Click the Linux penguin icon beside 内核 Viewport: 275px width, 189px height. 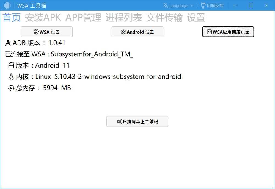pos(11,77)
